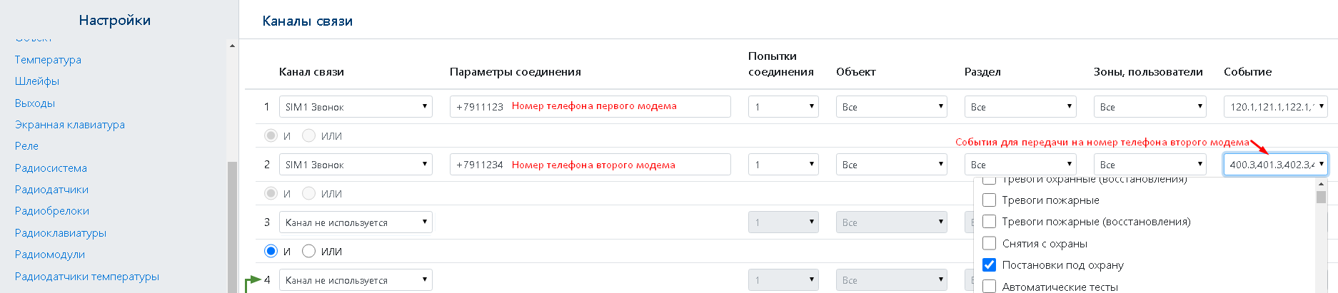Open Радиодатчики температуры settings
The image size is (1338, 293).
click(x=87, y=277)
